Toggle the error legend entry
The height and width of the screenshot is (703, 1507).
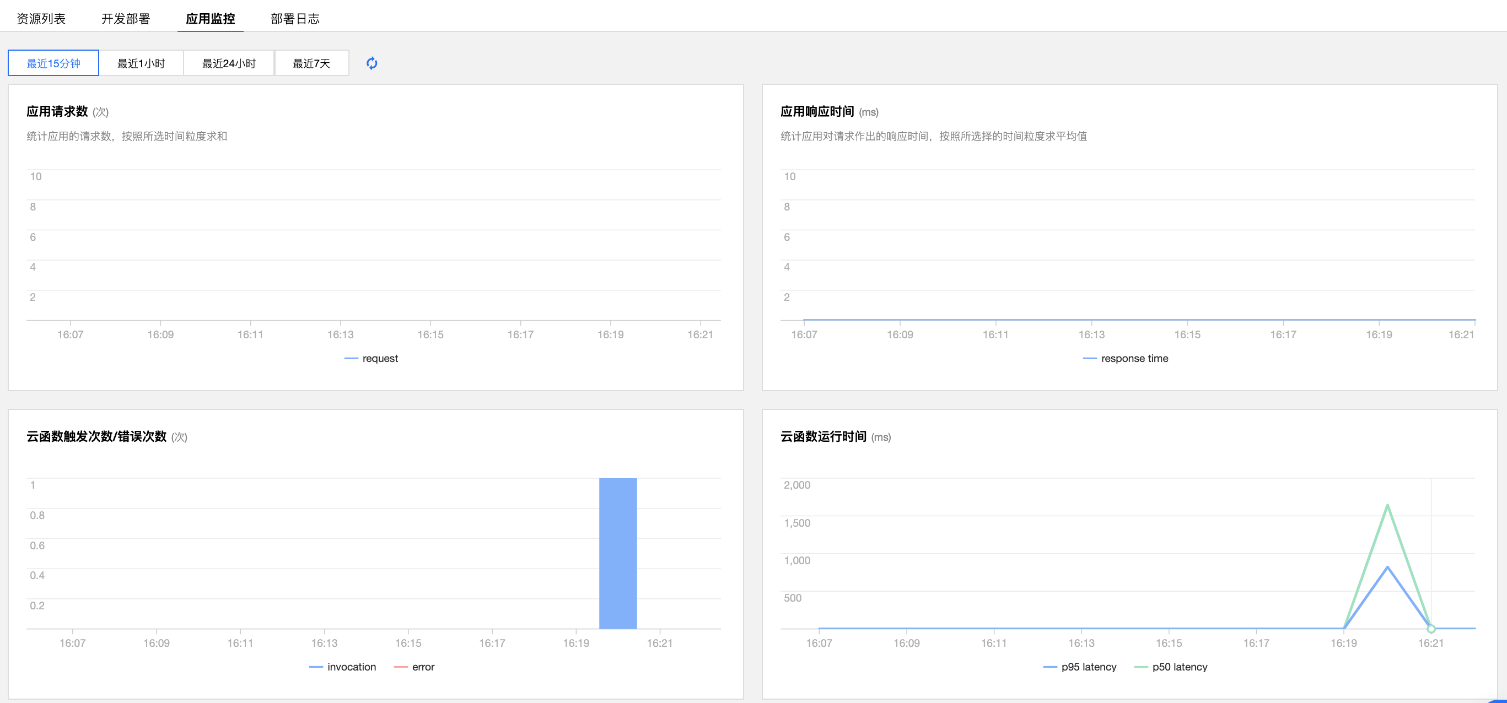pos(422,667)
